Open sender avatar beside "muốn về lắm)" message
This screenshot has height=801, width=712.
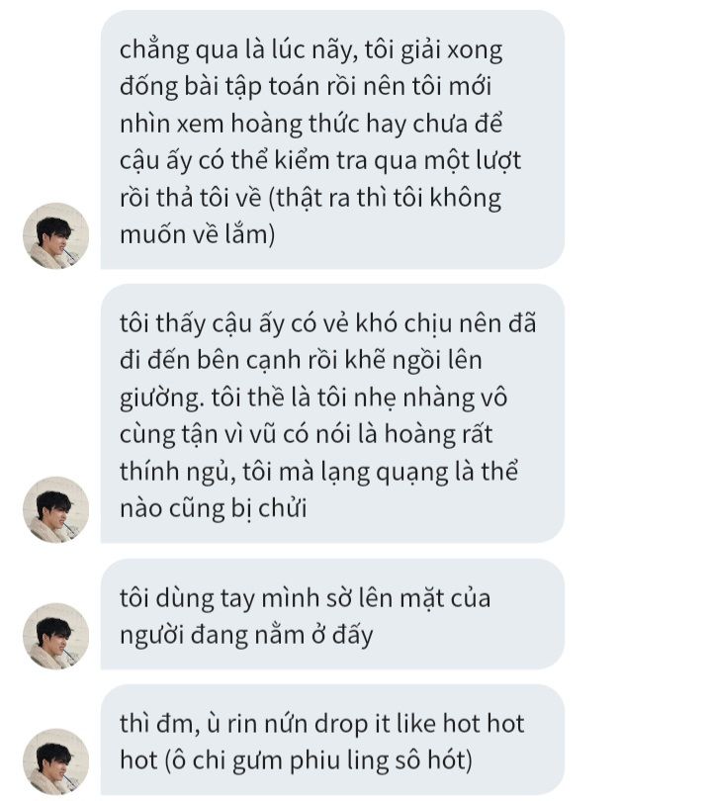pyautogui.click(x=56, y=235)
